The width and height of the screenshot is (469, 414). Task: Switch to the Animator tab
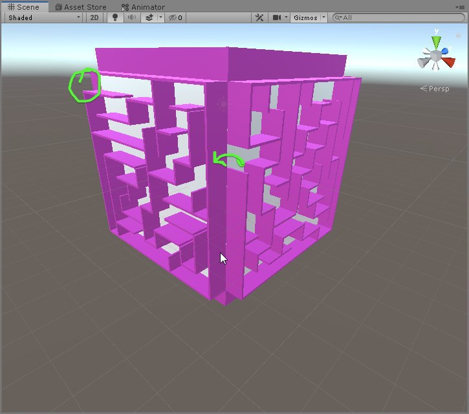tap(143, 7)
